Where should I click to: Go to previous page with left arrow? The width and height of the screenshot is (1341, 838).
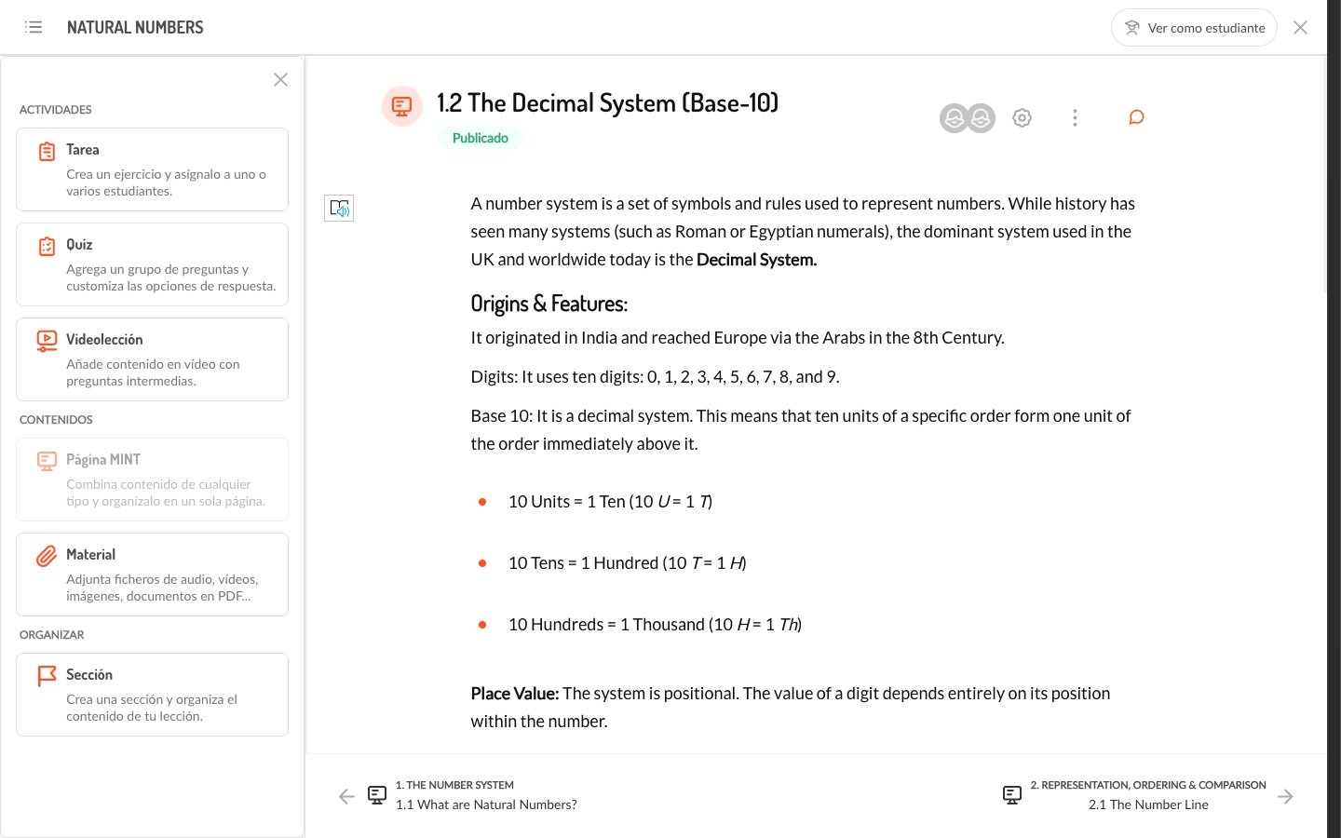pos(346,796)
